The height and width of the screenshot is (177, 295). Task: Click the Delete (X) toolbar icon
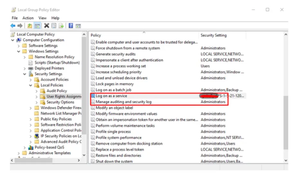pos(47,26)
